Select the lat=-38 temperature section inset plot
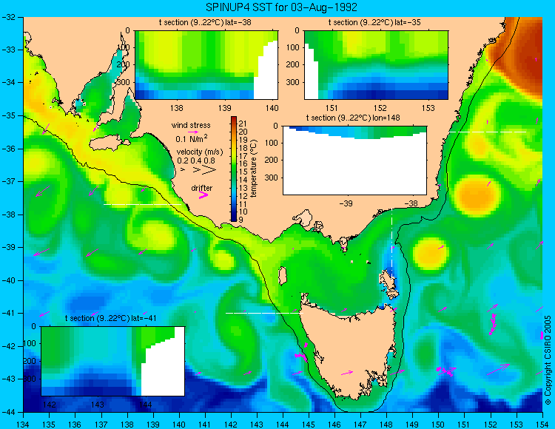This screenshot has width=555, height=429. click(x=206, y=65)
